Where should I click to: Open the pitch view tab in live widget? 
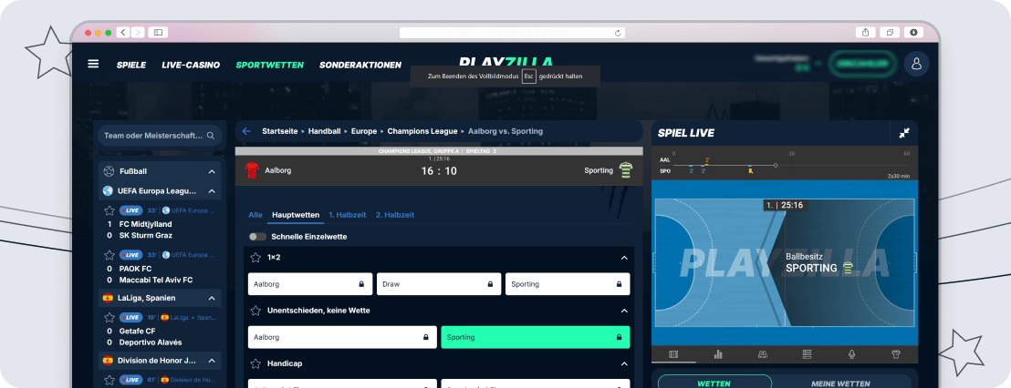pyautogui.click(x=673, y=354)
